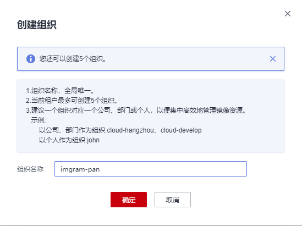This screenshot has width=302, height=226.
Task: Click the blue info icon in the banner
Action: (31, 59)
